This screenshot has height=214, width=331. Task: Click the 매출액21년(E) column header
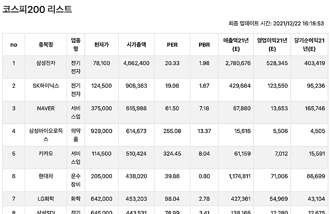[x=236, y=45]
